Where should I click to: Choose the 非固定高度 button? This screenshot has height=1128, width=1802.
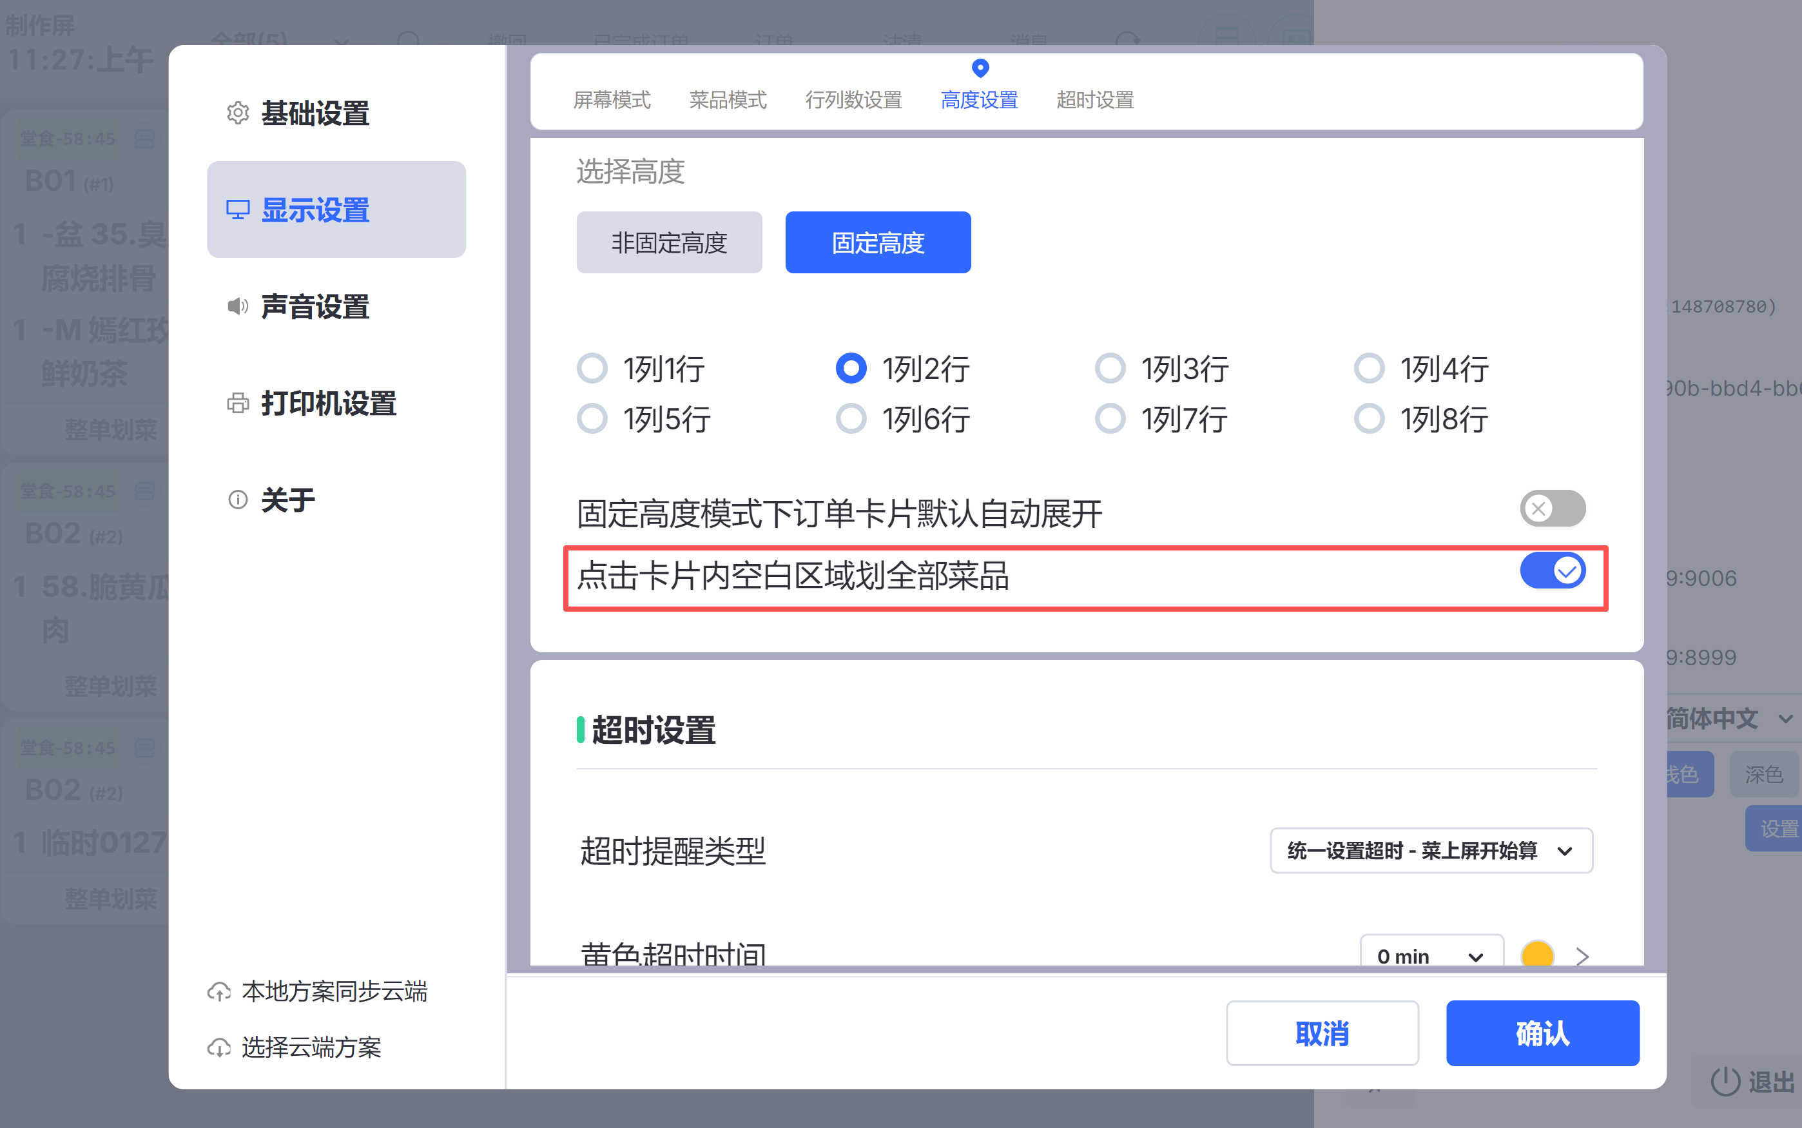click(x=669, y=242)
